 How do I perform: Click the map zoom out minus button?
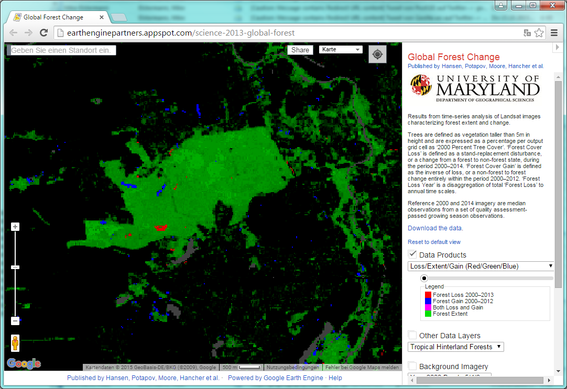click(15, 321)
